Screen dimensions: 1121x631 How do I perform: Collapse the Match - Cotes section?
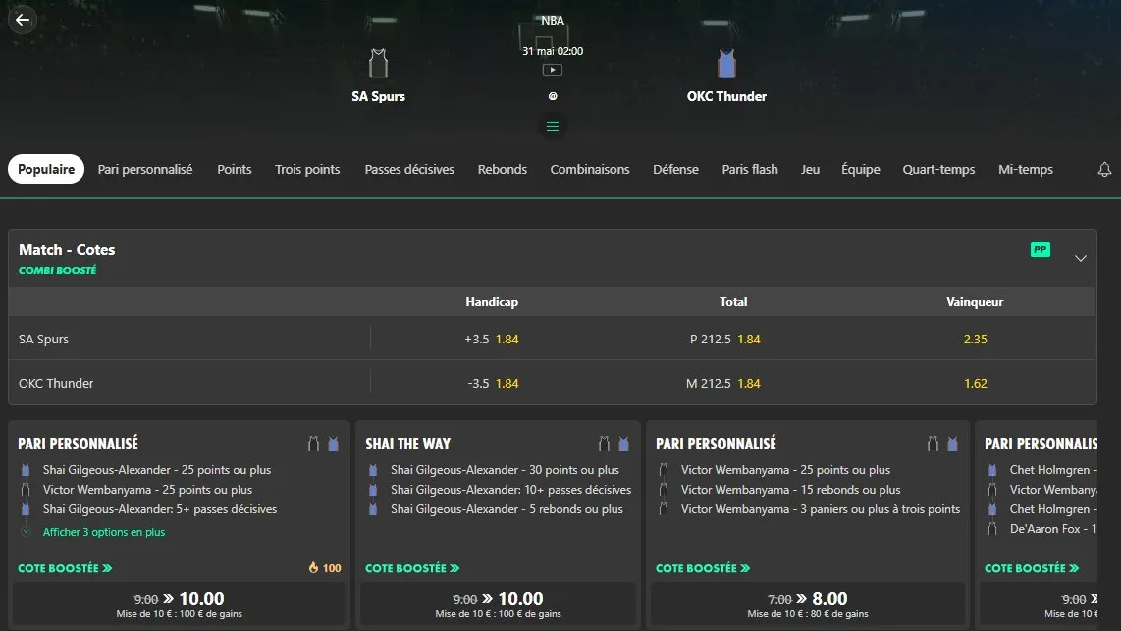[1080, 258]
